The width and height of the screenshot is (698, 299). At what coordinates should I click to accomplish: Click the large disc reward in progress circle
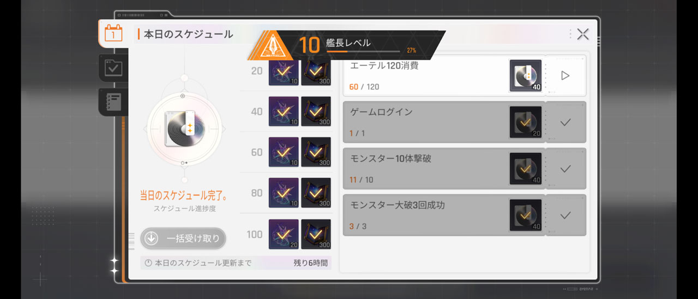point(183,129)
